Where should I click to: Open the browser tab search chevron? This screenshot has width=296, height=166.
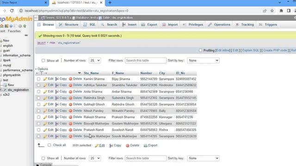click(x=280, y=3)
